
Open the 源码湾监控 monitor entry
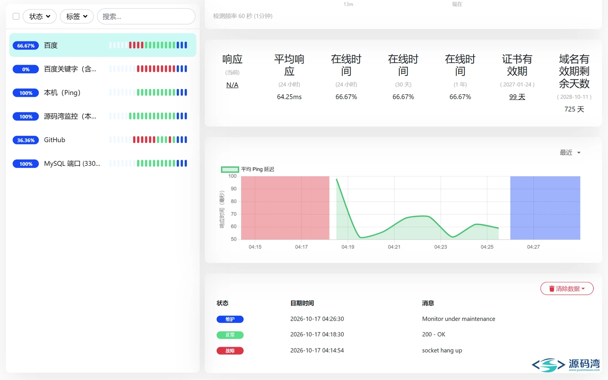point(103,116)
